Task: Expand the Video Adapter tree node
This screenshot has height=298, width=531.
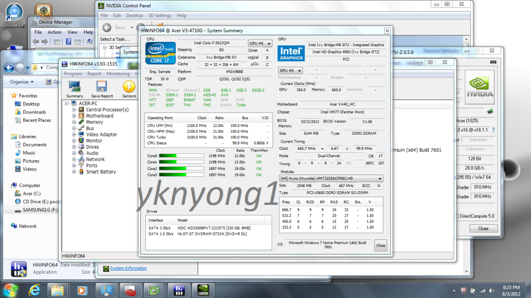Action: (x=74, y=134)
